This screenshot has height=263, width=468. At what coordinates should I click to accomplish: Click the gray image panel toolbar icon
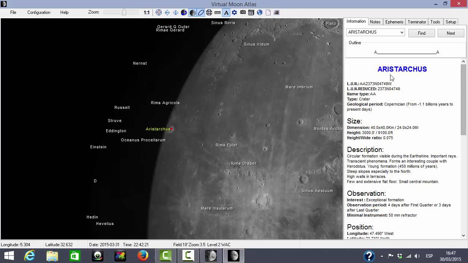click(276, 12)
